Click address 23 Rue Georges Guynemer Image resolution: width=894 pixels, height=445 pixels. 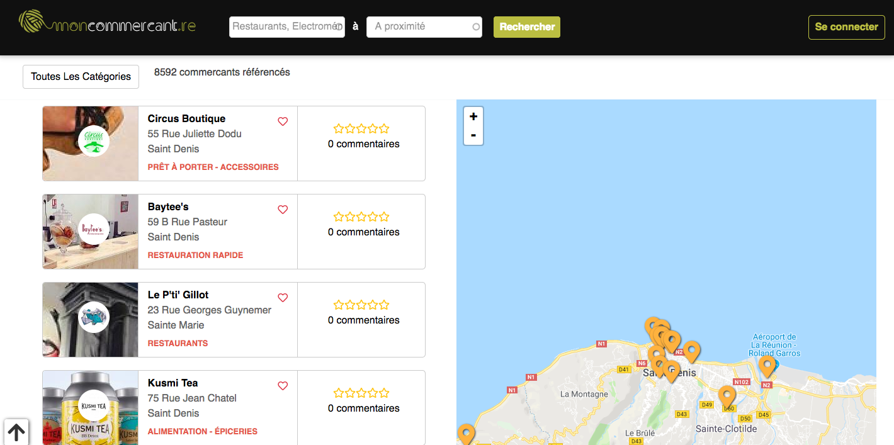(x=210, y=310)
